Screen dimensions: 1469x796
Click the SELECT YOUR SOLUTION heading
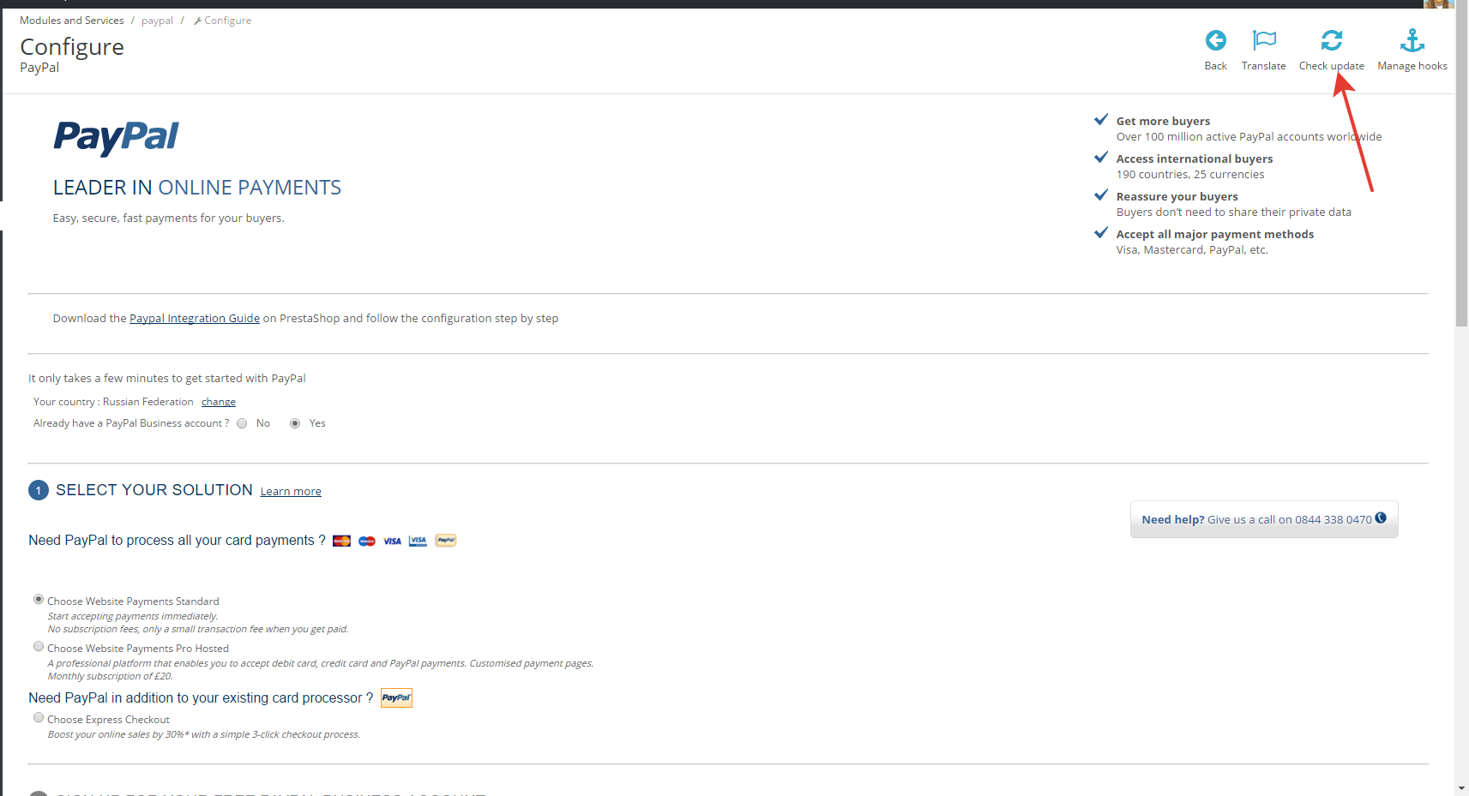click(x=154, y=490)
